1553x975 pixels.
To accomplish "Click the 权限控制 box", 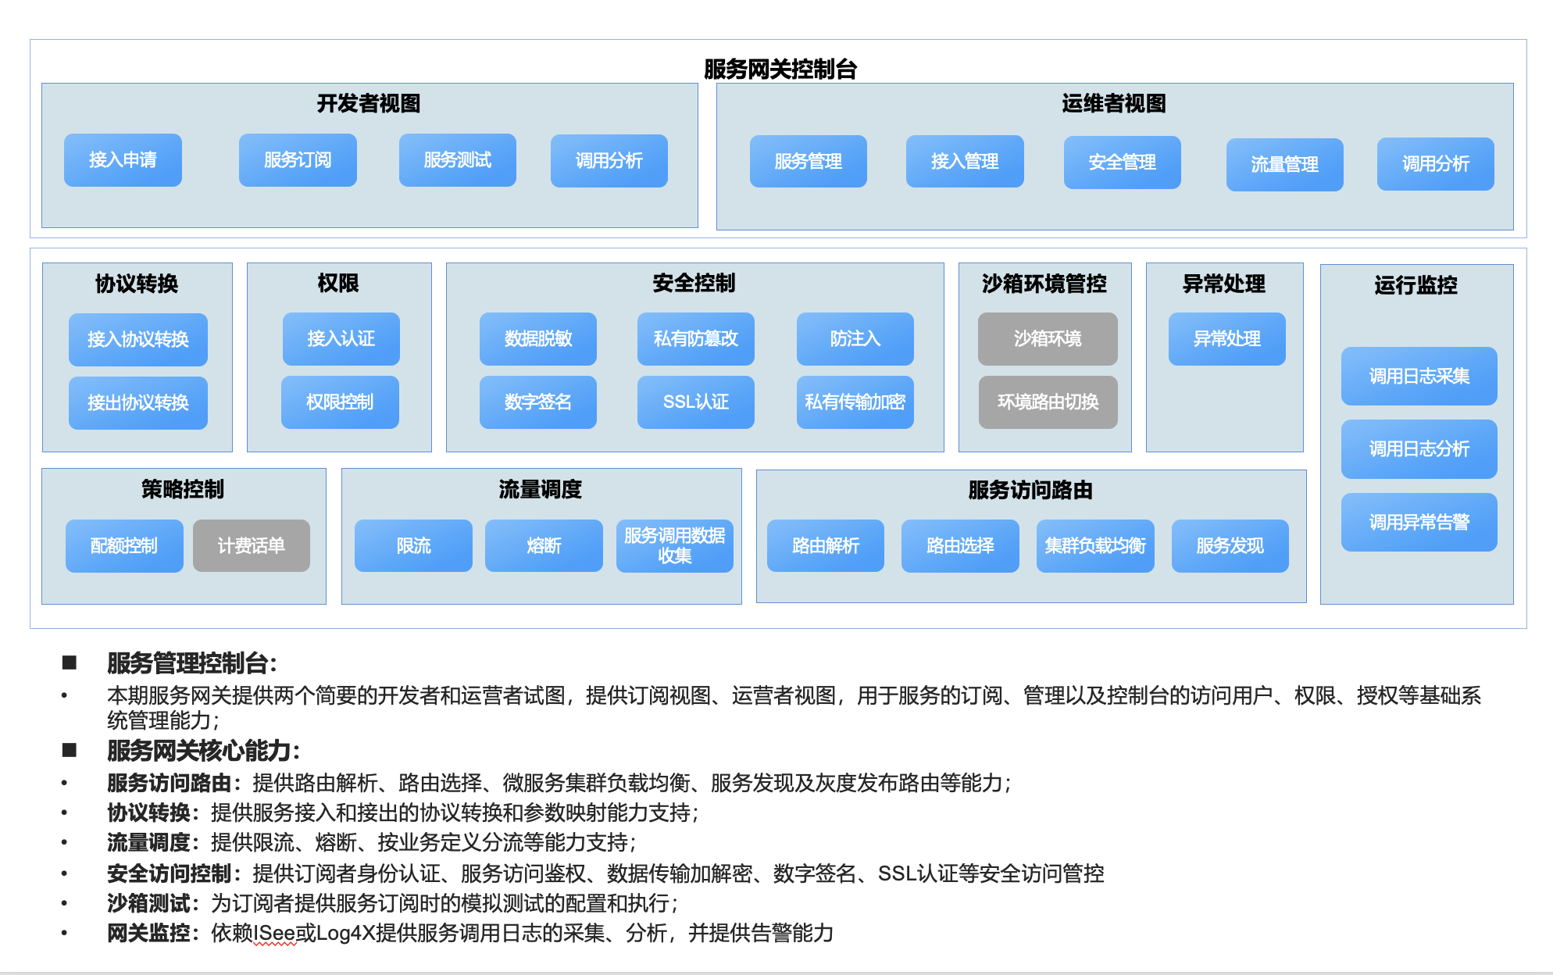I will (340, 402).
